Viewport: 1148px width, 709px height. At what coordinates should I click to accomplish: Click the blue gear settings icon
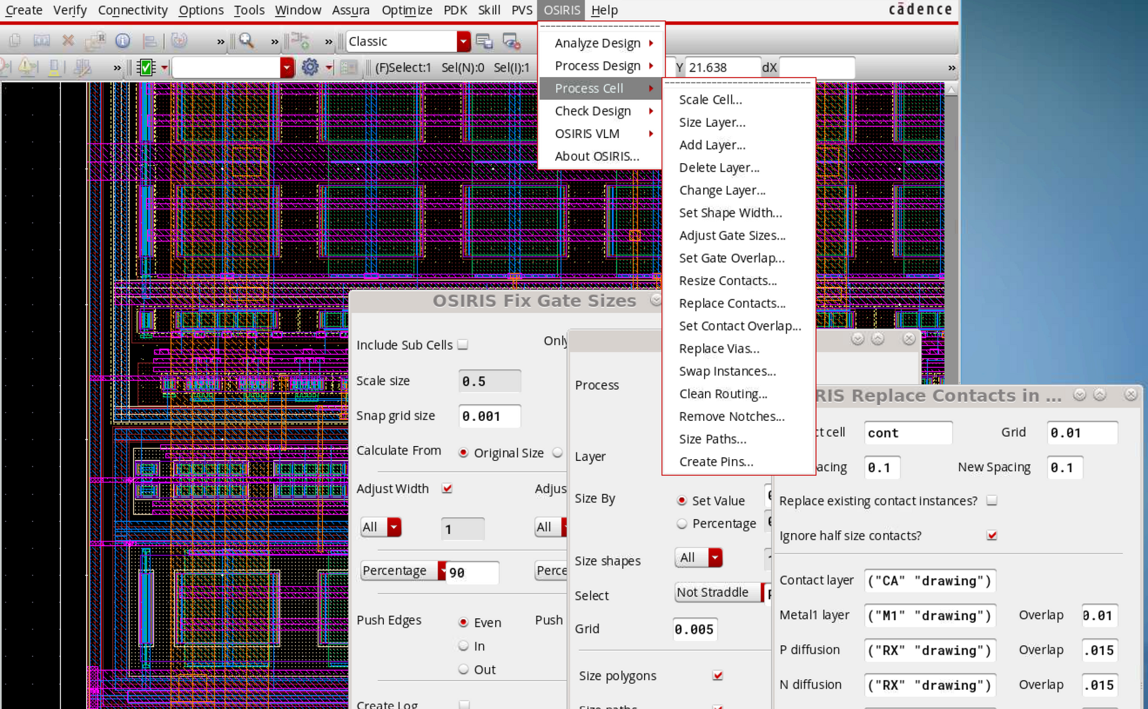[x=310, y=68]
